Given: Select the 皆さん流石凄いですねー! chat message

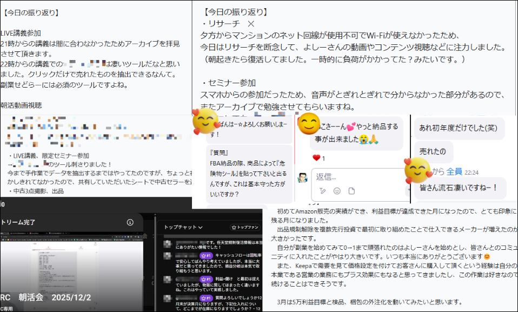Looking at the screenshot, I should [x=460, y=188].
